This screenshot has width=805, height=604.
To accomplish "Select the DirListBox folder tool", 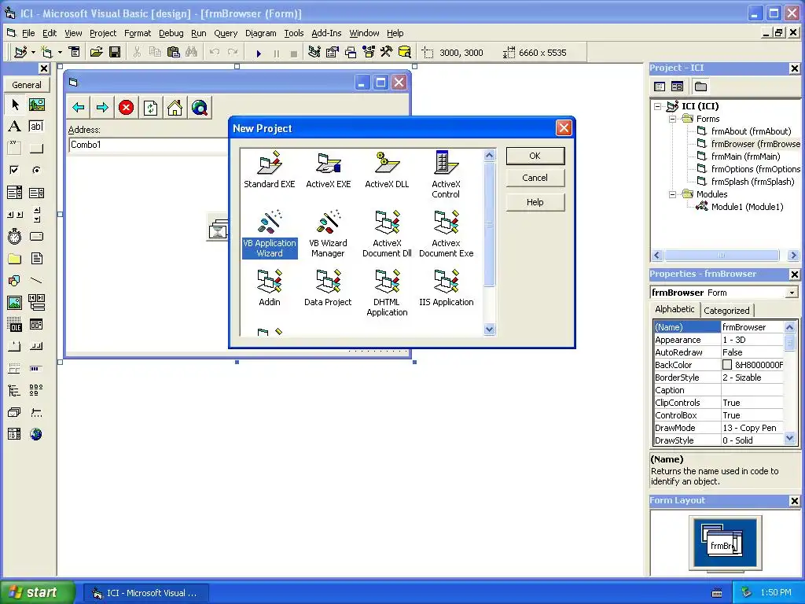I will (x=15, y=258).
